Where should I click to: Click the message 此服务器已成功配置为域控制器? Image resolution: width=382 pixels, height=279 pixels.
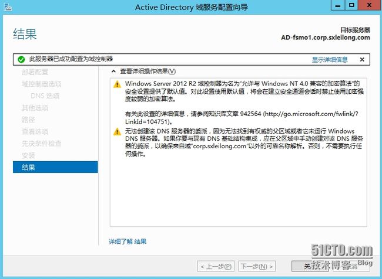click(x=71, y=59)
